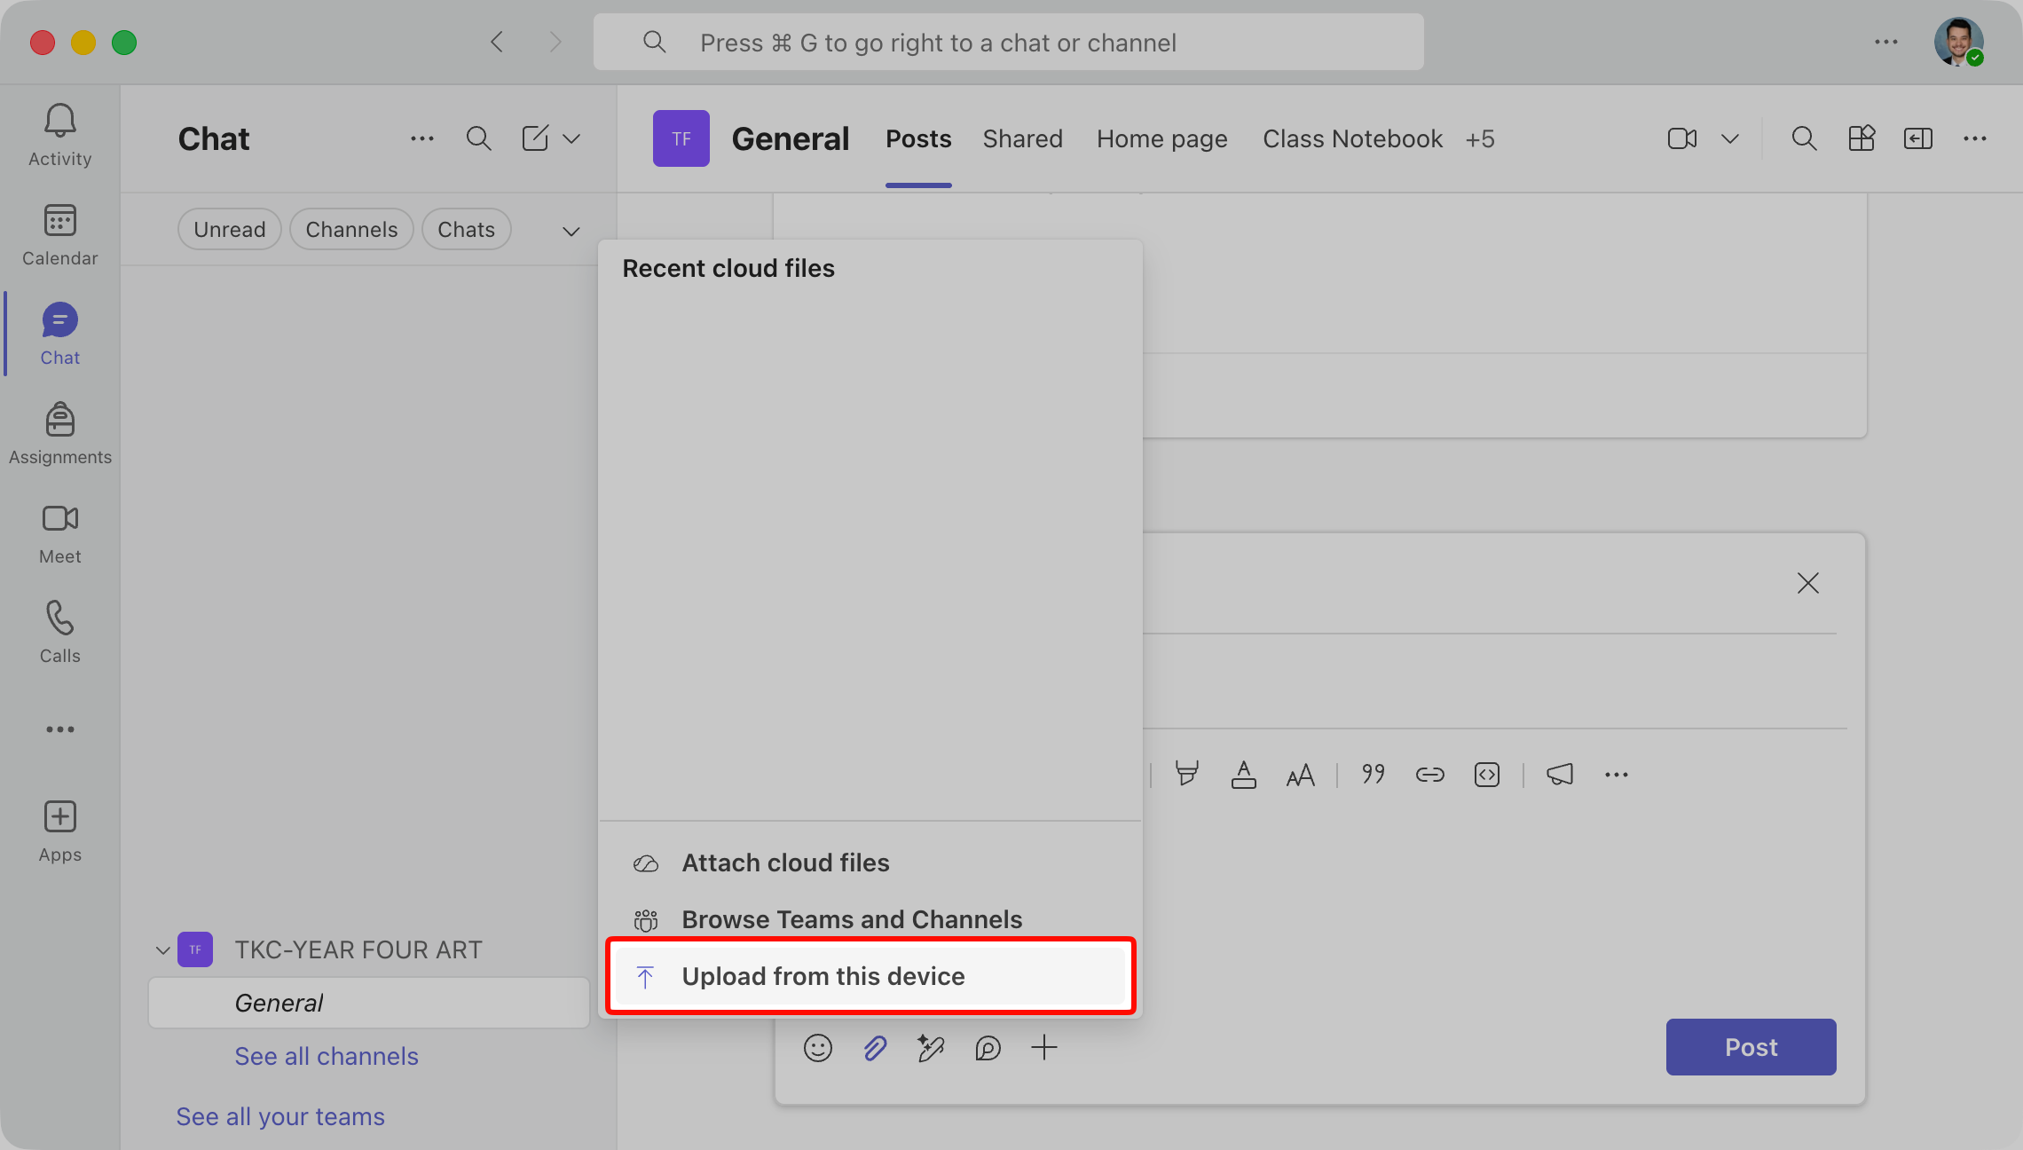Open the Activity bell icon
The width and height of the screenshot is (2023, 1150).
[60, 121]
